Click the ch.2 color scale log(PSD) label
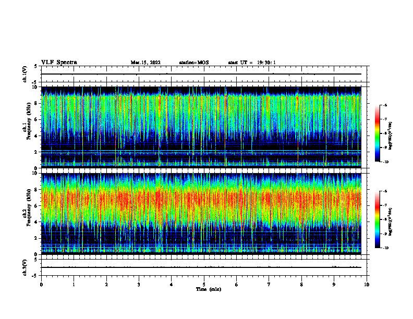Viewport: 413px width, 319px height. coord(391,222)
